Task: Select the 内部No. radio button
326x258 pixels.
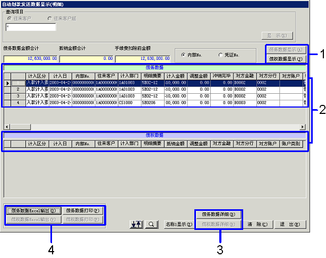Action: (183, 55)
